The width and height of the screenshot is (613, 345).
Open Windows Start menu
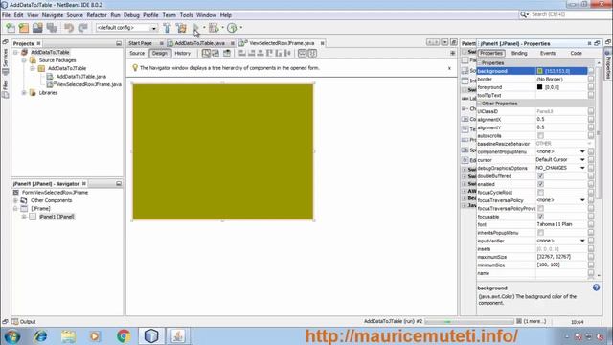click(12, 336)
